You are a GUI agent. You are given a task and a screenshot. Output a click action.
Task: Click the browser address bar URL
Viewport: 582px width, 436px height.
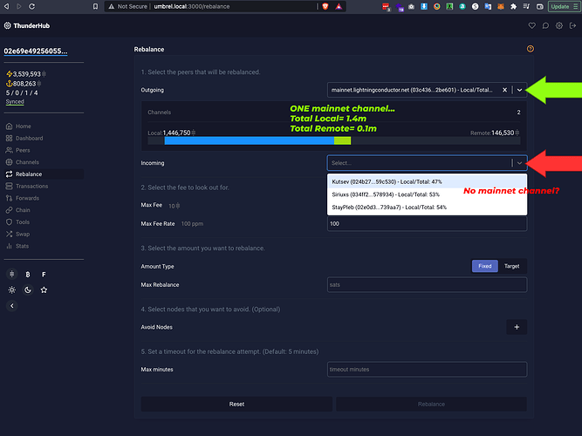coord(192,6)
